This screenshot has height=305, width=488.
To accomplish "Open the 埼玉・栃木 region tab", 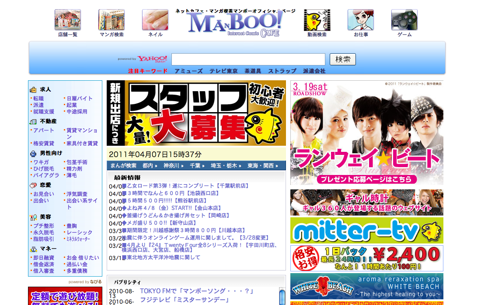I will (x=226, y=165).
